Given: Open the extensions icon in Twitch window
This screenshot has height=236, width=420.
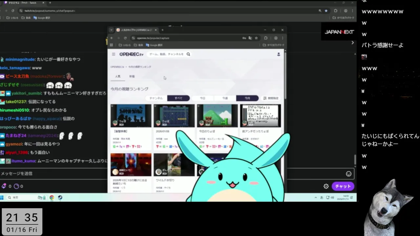Looking at the screenshot, I should (x=335, y=11).
